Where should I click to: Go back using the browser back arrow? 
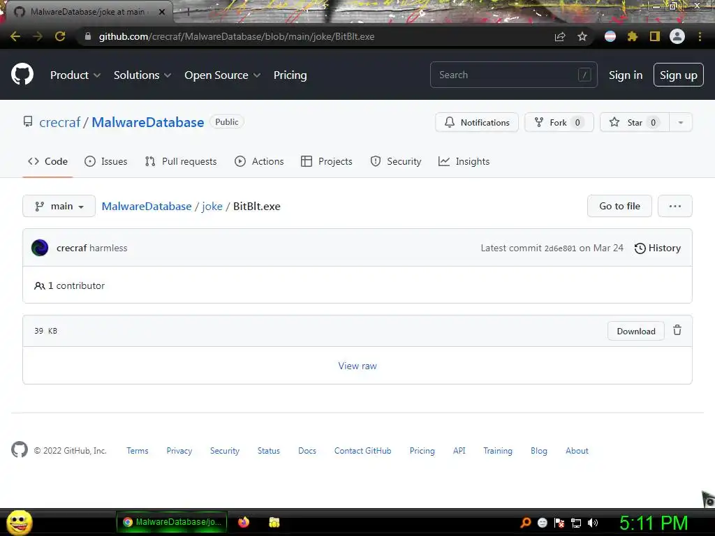coord(15,36)
